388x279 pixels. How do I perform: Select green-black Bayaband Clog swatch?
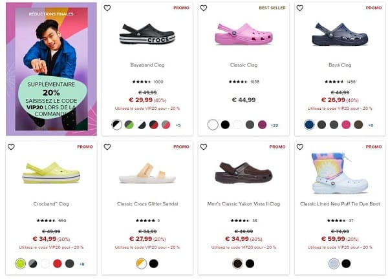(x=129, y=125)
